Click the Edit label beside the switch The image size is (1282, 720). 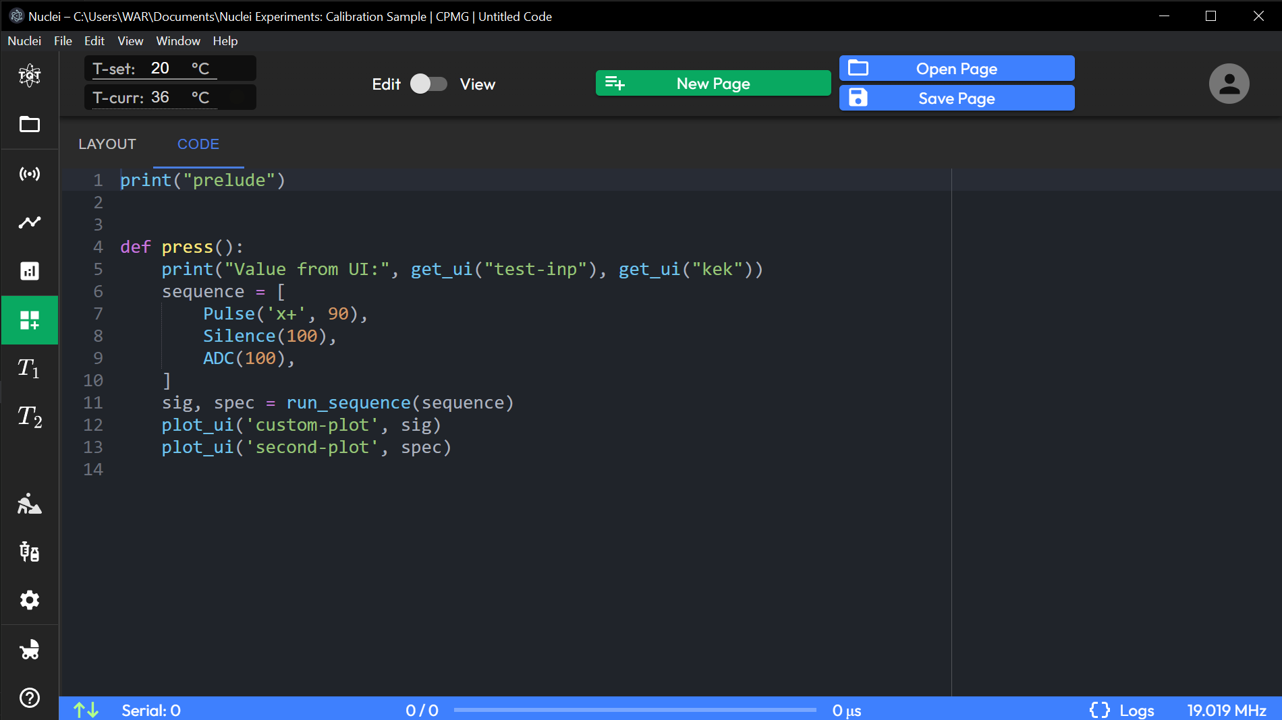pyautogui.click(x=387, y=84)
